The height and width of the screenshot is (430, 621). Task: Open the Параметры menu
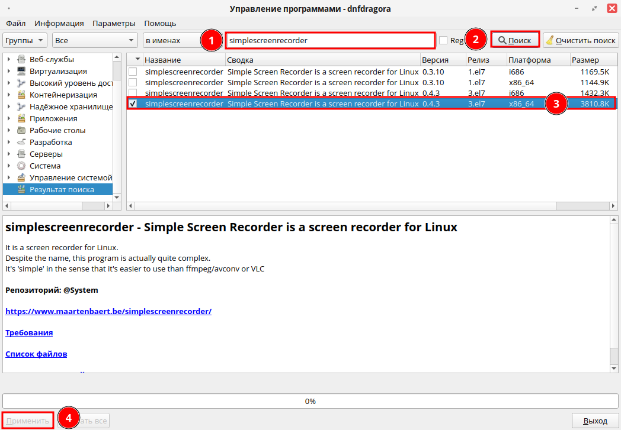point(114,24)
